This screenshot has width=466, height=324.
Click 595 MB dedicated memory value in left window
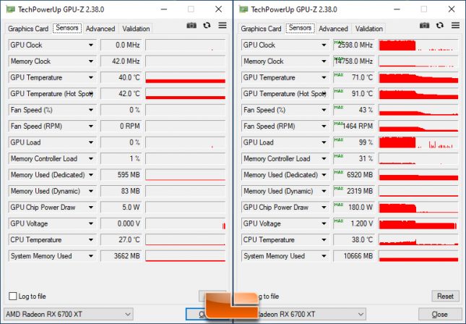pyautogui.click(x=121, y=175)
